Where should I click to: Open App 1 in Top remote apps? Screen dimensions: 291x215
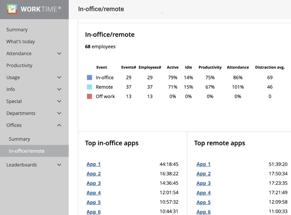tap(204, 164)
